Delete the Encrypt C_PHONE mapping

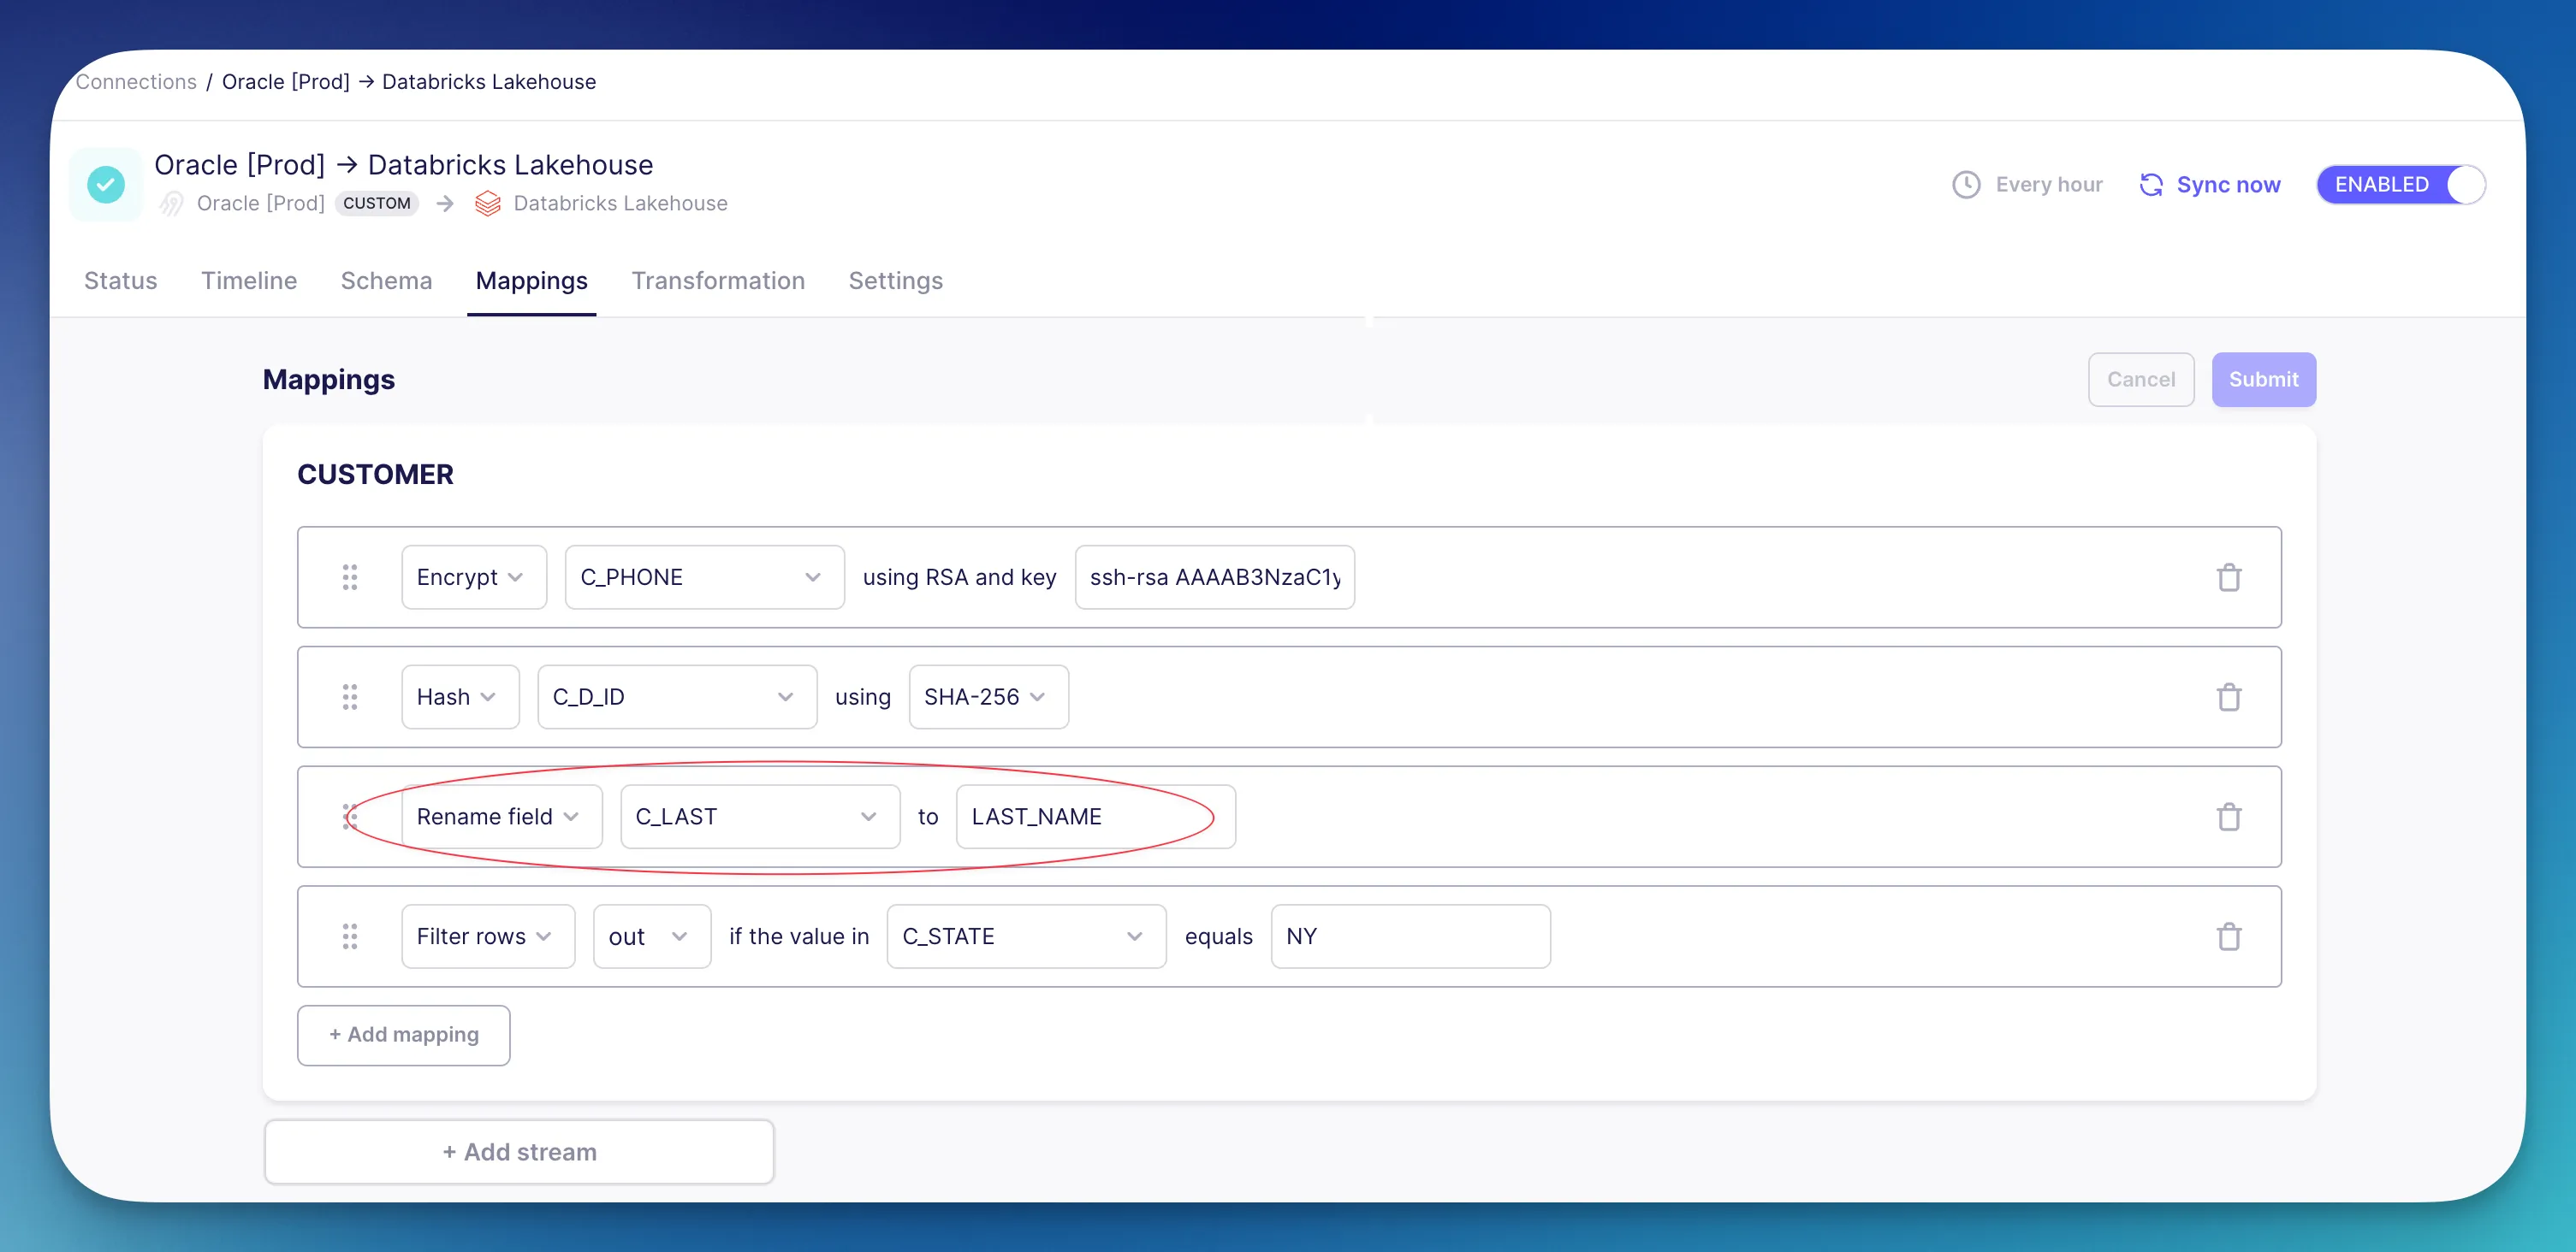pyautogui.click(x=2228, y=577)
